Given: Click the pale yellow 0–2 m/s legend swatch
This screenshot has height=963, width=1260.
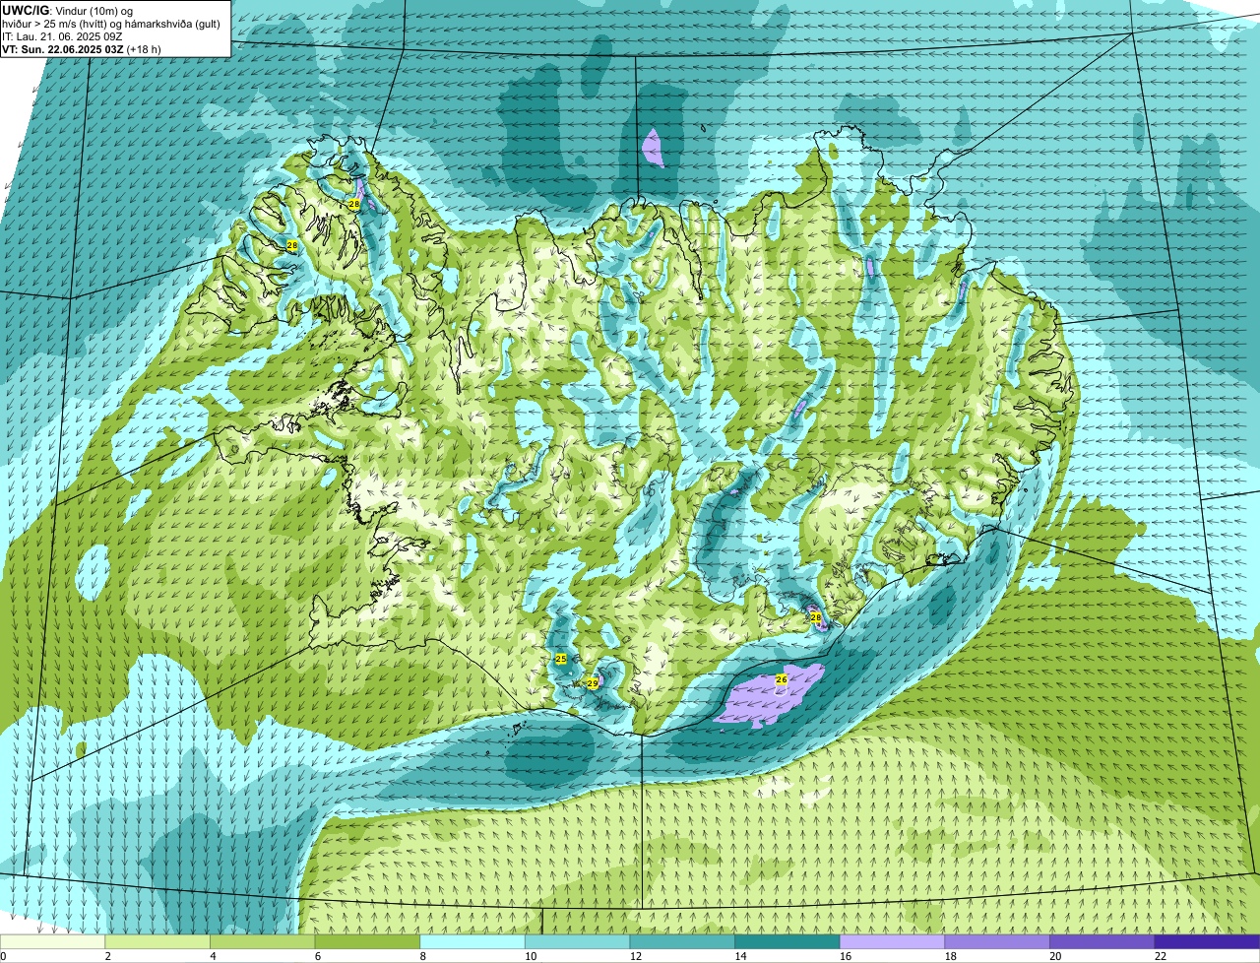Looking at the screenshot, I should tap(52, 941).
